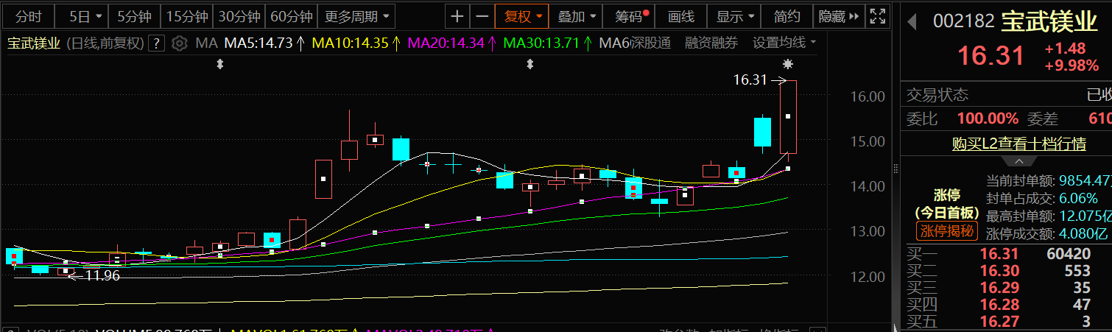Click the first up-down arrow marker on chart
The width and height of the screenshot is (1112, 332).
click(219, 65)
